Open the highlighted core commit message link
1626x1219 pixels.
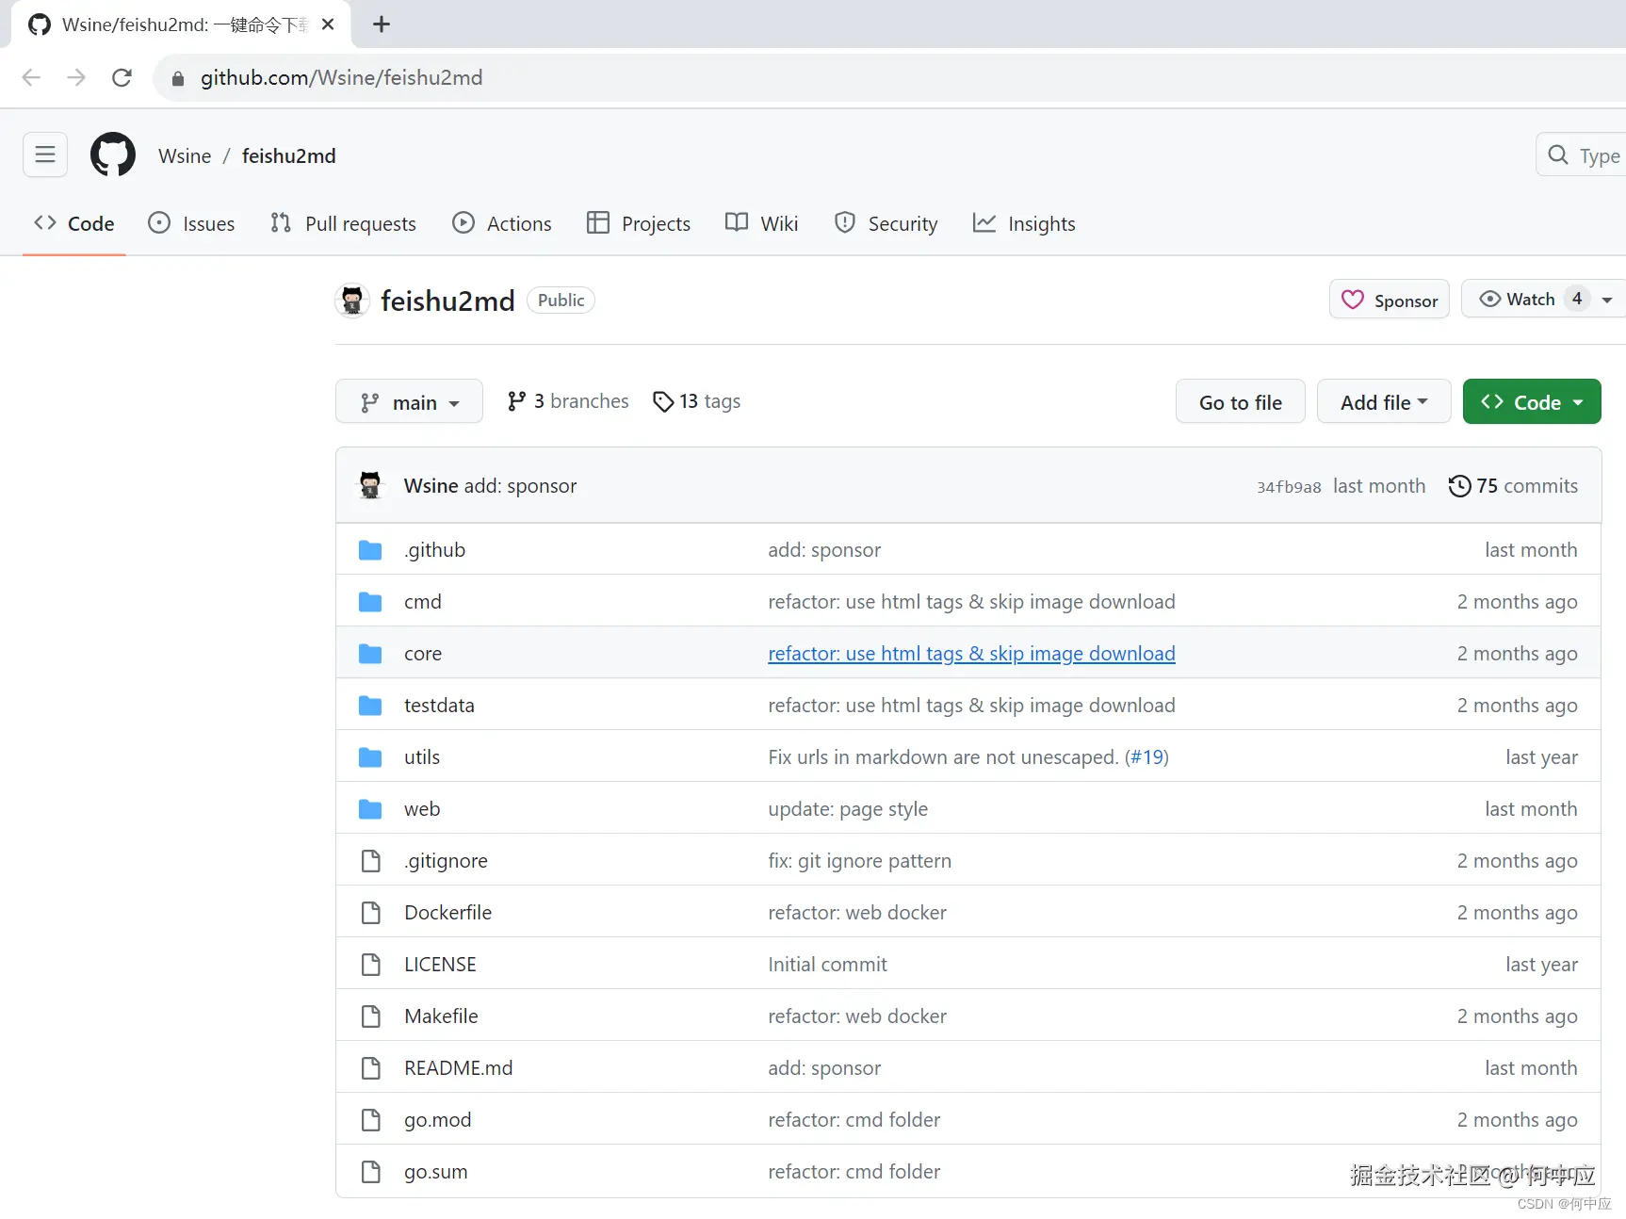(x=971, y=654)
